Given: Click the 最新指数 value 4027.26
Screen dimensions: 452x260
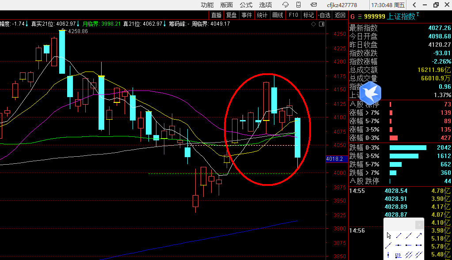Looking at the screenshot, I should point(439,28).
